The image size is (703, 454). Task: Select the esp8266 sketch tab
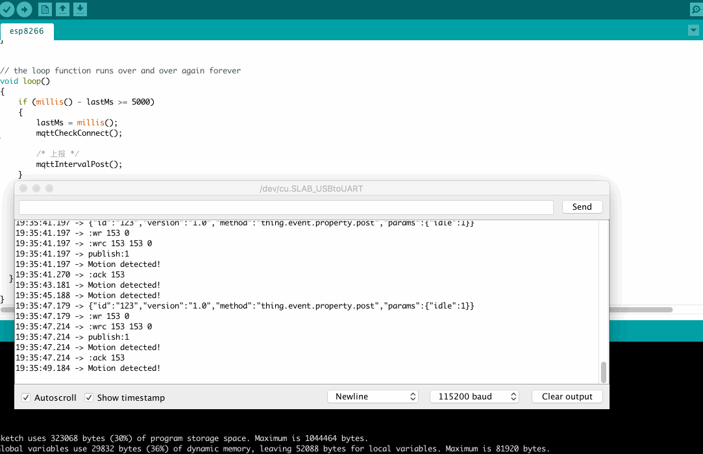pyautogui.click(x=27, y=31)
